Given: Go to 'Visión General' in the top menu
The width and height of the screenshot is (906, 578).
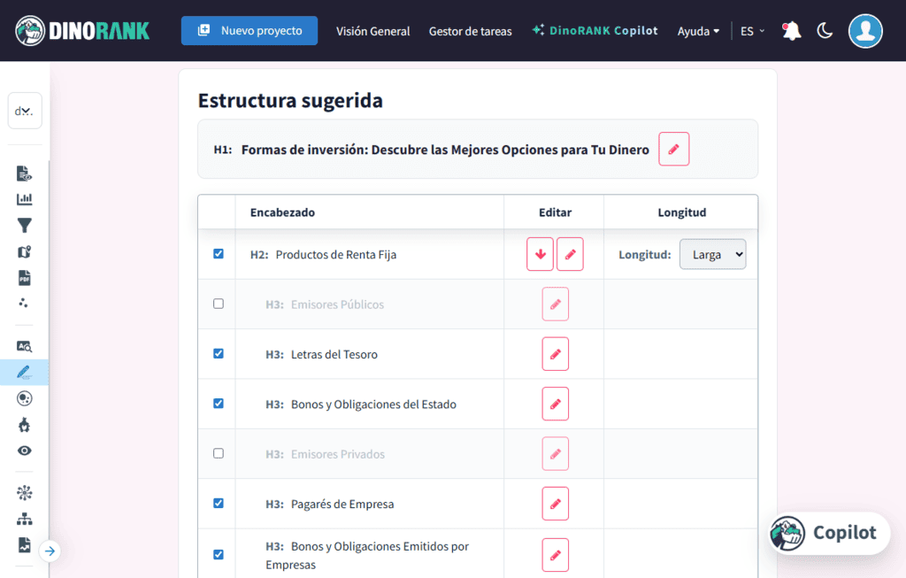Looking at the screenshot, I should [372, 30].
